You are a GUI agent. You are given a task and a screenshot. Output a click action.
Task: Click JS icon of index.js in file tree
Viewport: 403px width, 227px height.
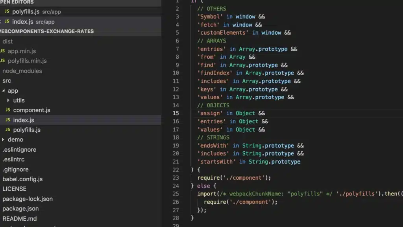(8, 120)
